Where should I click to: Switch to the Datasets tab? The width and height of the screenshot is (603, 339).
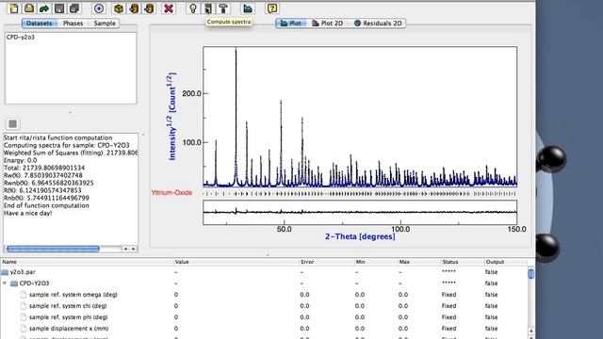click(x=39, y=23)
